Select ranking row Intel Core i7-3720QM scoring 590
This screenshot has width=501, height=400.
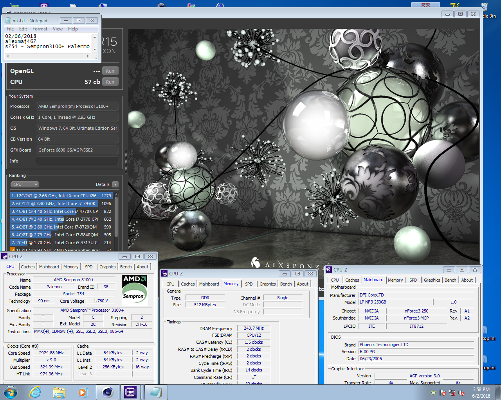[x=61, y=227]
